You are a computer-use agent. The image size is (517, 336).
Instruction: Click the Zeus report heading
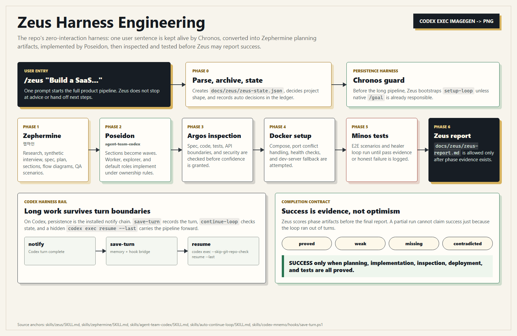452,136
